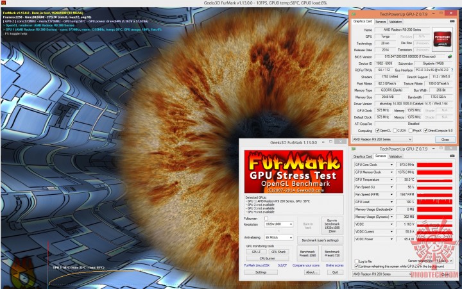Open the Compare your score link

coord(306,265)
